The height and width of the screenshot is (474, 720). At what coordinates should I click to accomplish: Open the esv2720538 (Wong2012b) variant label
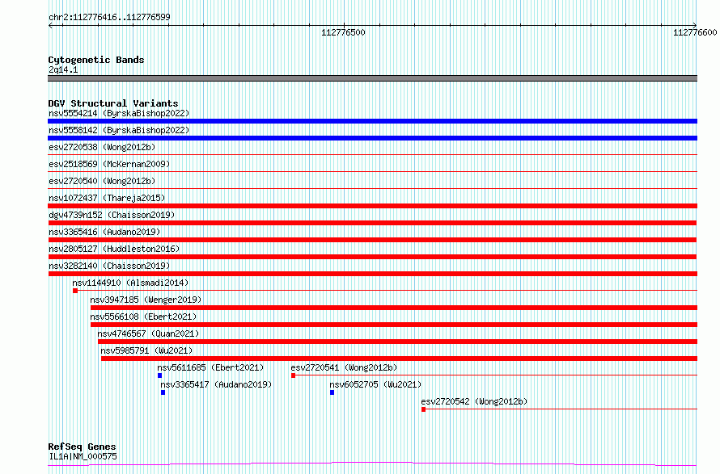[x=102, y=147]
